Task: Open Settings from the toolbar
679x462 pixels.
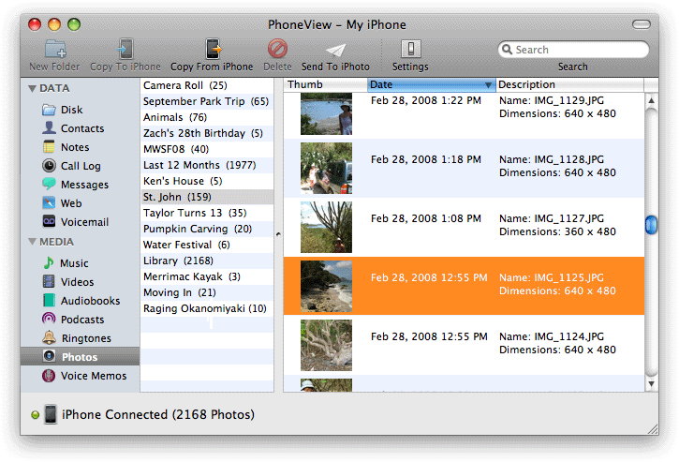Action: pos(410,50)
